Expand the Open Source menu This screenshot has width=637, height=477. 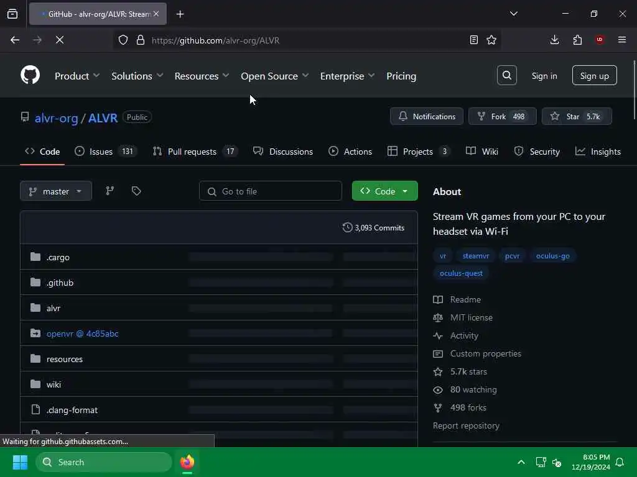[x=274, y=76]
